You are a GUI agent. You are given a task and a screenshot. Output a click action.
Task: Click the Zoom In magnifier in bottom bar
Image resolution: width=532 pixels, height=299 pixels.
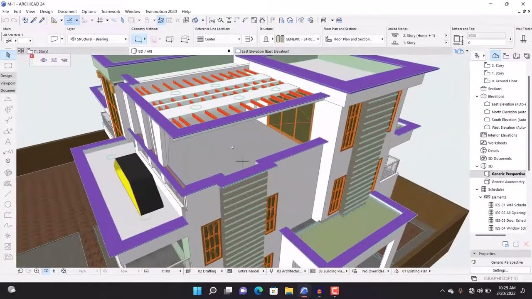[x=37, y=271]
